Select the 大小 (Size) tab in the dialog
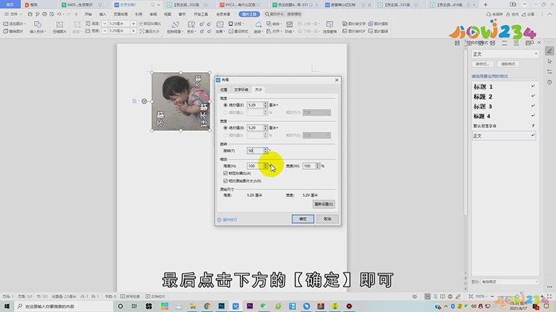Image resolution: width=556 pixels, height=312 pixels. (259, 89)
